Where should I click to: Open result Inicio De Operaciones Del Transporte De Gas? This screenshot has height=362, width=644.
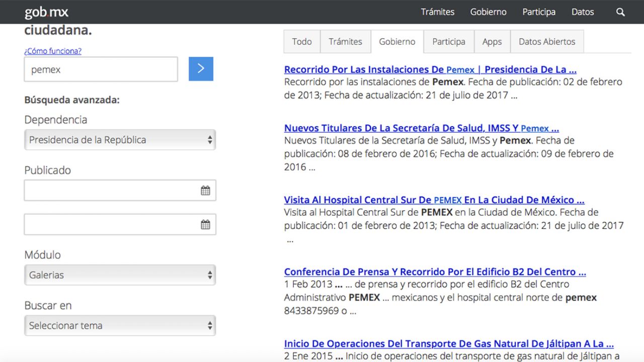point(449,344)
